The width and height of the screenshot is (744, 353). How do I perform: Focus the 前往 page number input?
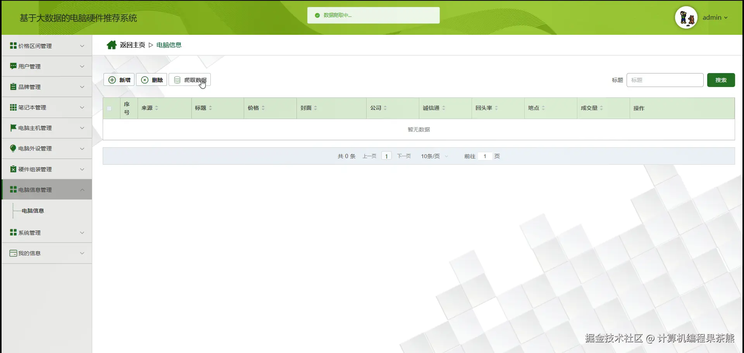pyautogui.click(x=485, y=156)
